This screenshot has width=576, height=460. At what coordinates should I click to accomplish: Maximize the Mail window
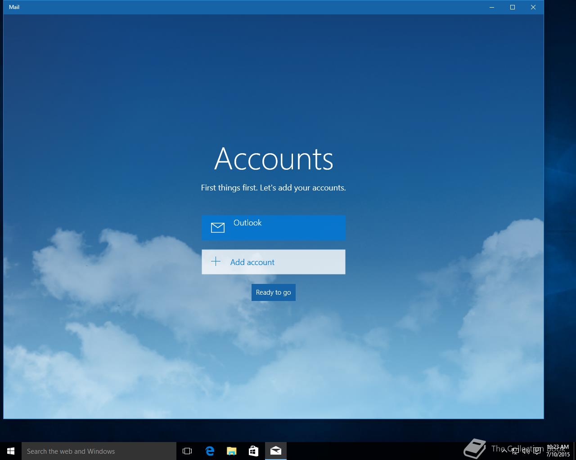coord(513,7)
